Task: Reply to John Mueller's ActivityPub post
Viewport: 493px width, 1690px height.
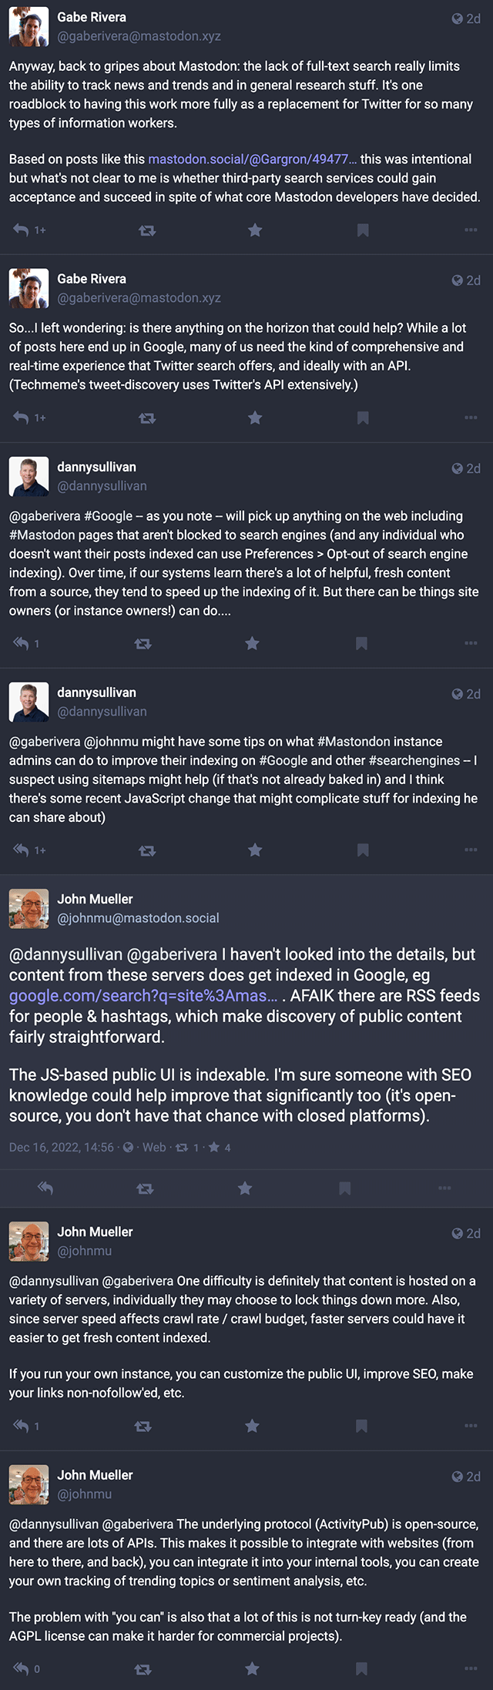Action: [22, 1668]
